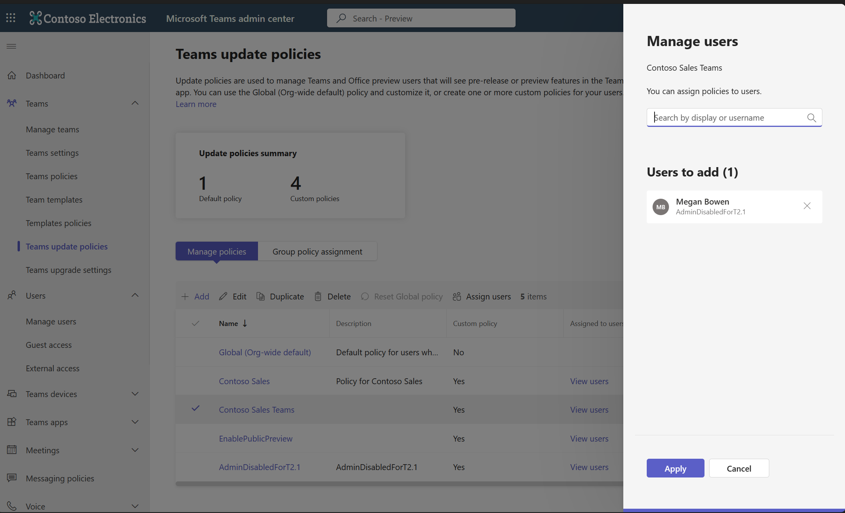Toggle checkbox next to Global Org-wide default
845x513 pixels.
(196, 351)
